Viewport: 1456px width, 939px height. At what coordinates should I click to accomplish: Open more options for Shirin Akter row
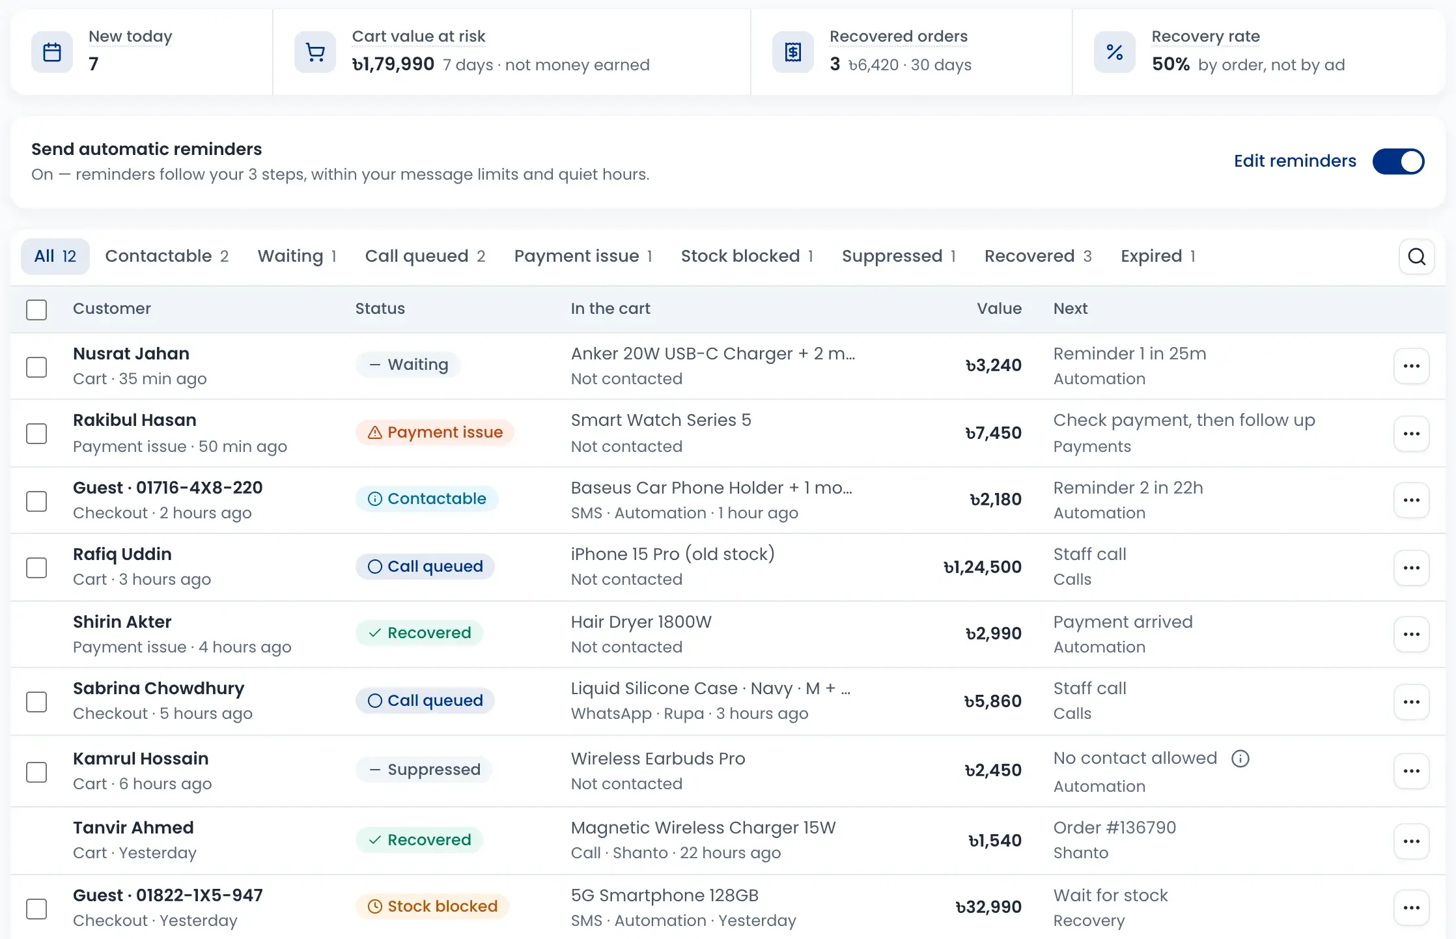pyautogui.click(x=1412, y=634)
